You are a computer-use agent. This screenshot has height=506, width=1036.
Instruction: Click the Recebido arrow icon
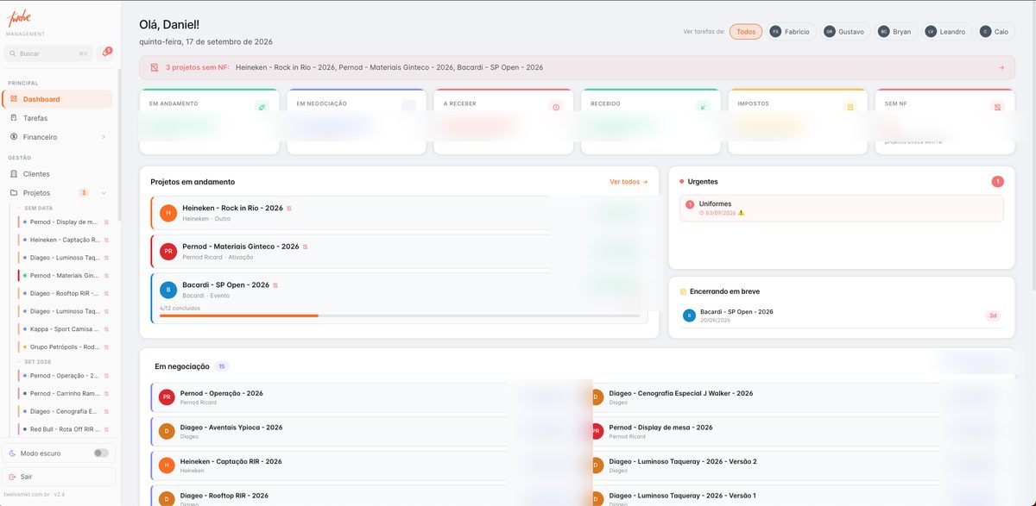pyautogui.click(x=704, y=107)
